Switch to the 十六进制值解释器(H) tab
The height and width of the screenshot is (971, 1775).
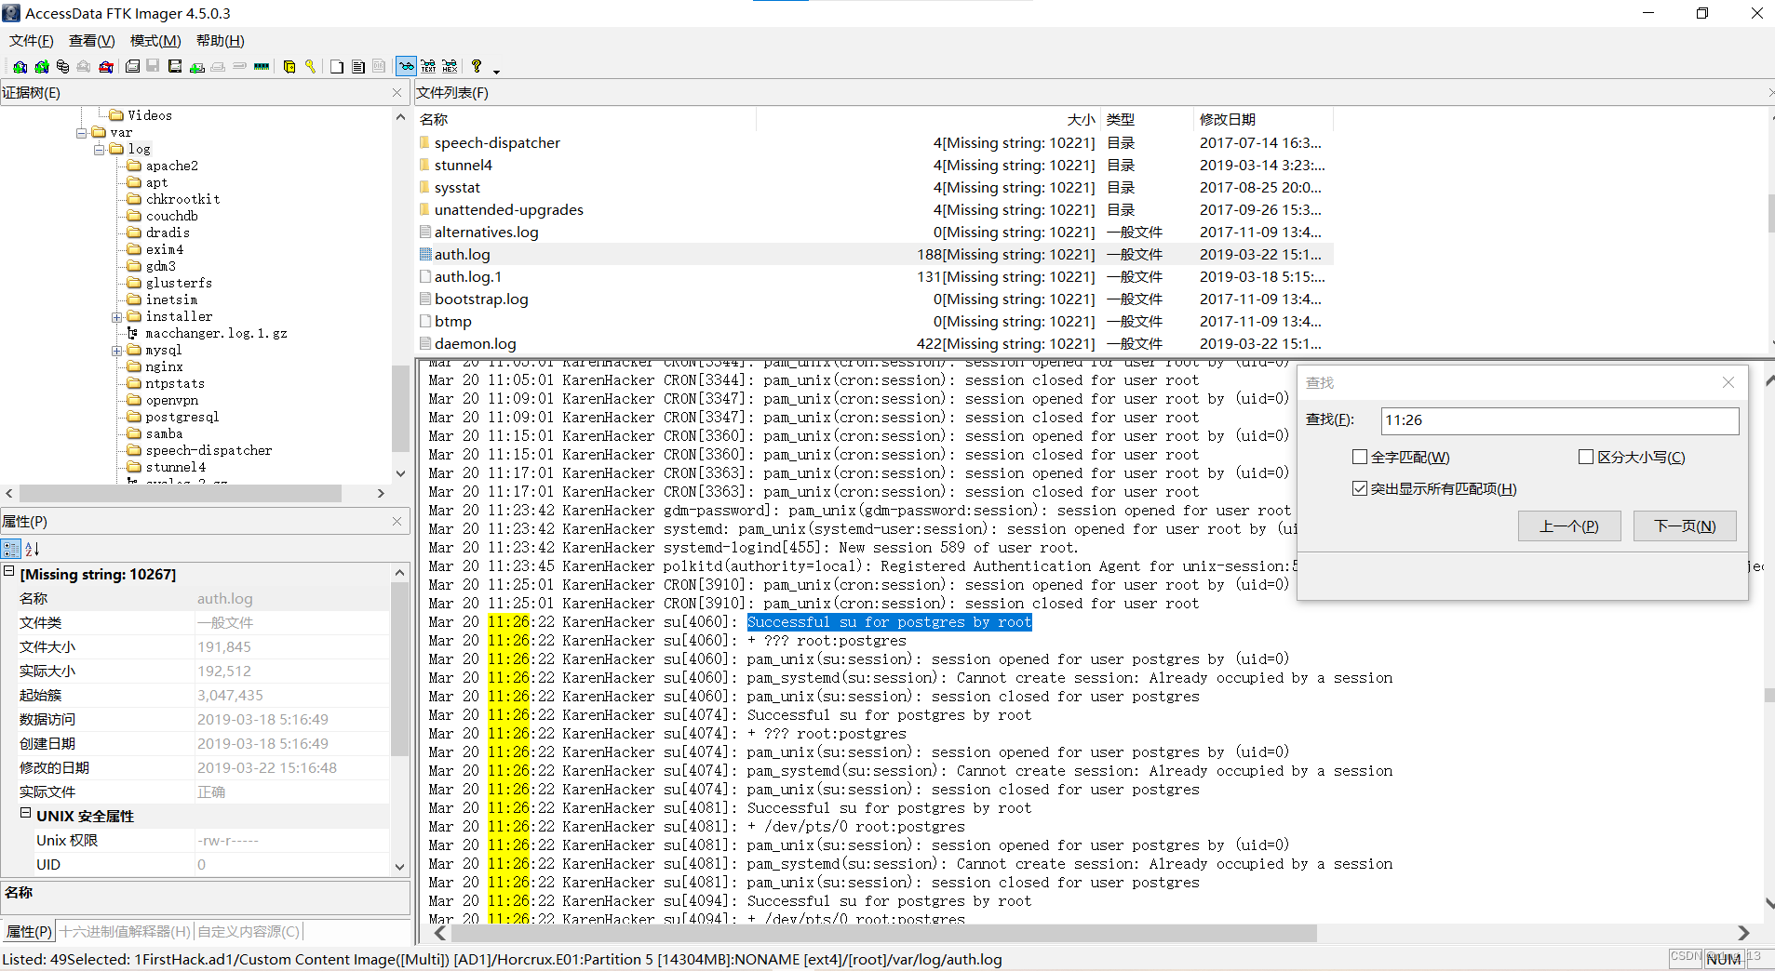[x=125, y=931]
